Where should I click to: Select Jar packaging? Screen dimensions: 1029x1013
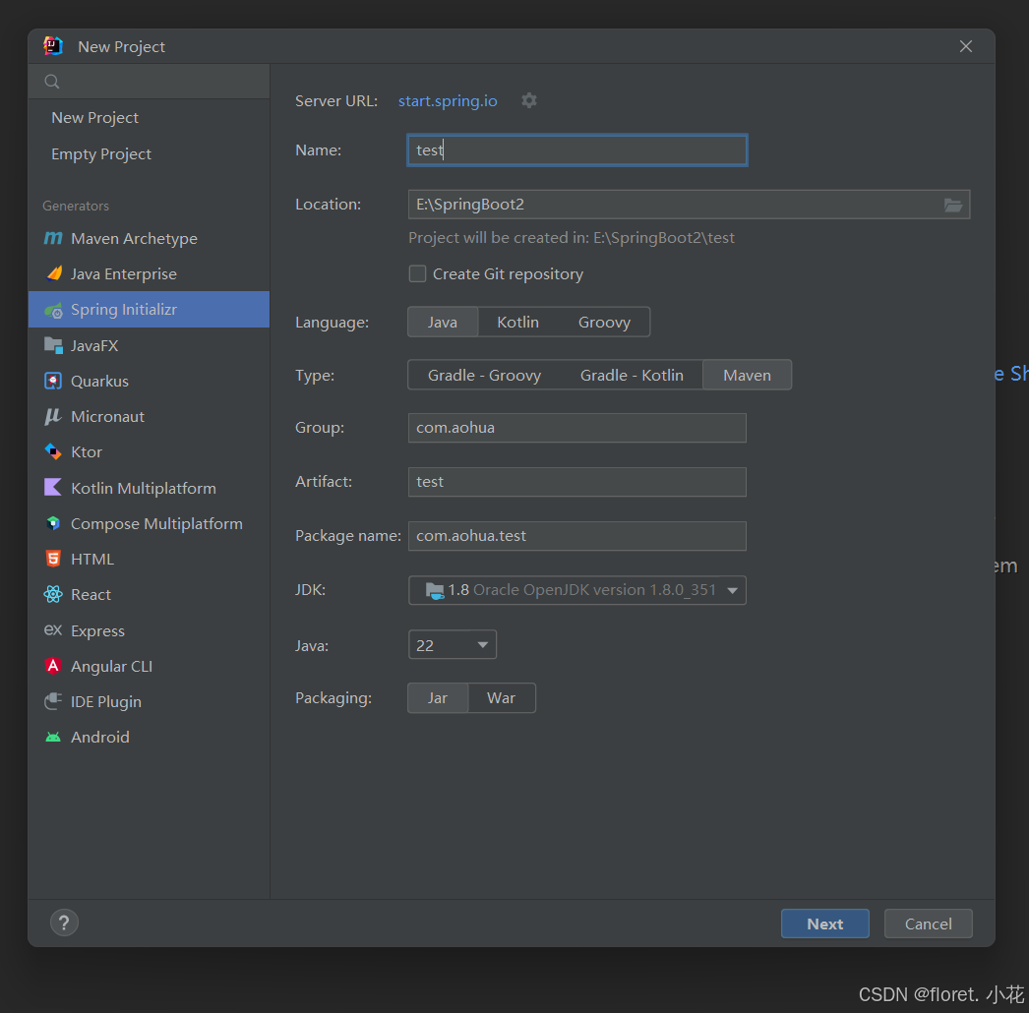point(438,698)
